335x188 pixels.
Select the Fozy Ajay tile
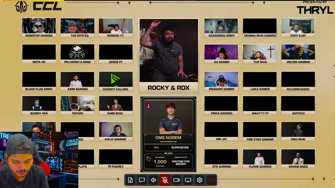[298, 28]
